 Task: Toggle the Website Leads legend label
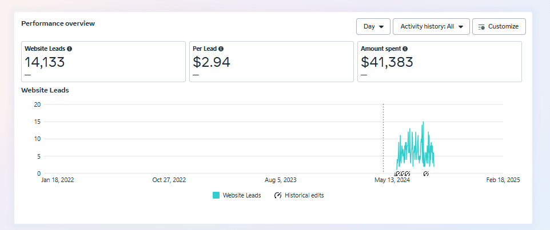[242, 195]
